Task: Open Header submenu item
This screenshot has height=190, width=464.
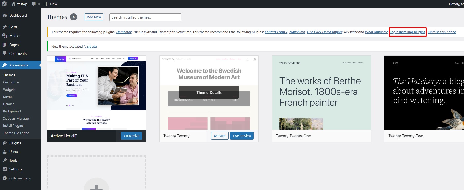Action: [x=8, y=104]
